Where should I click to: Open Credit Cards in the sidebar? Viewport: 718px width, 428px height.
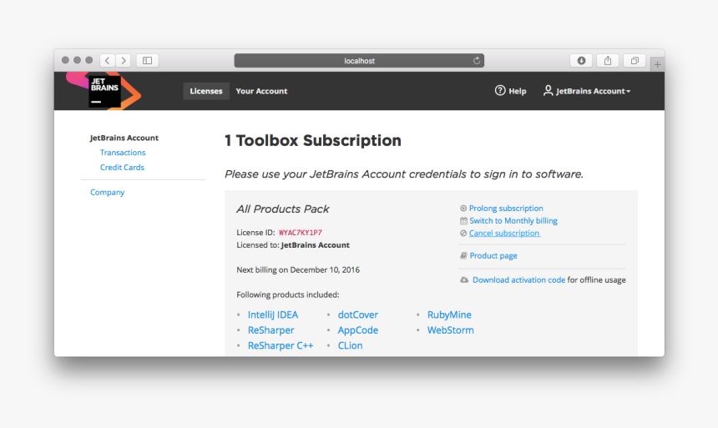122,168
